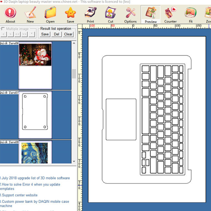This screenshot has width=211, height=211.
Task: Clear the result list with Clear button
Action: point(68,34)
